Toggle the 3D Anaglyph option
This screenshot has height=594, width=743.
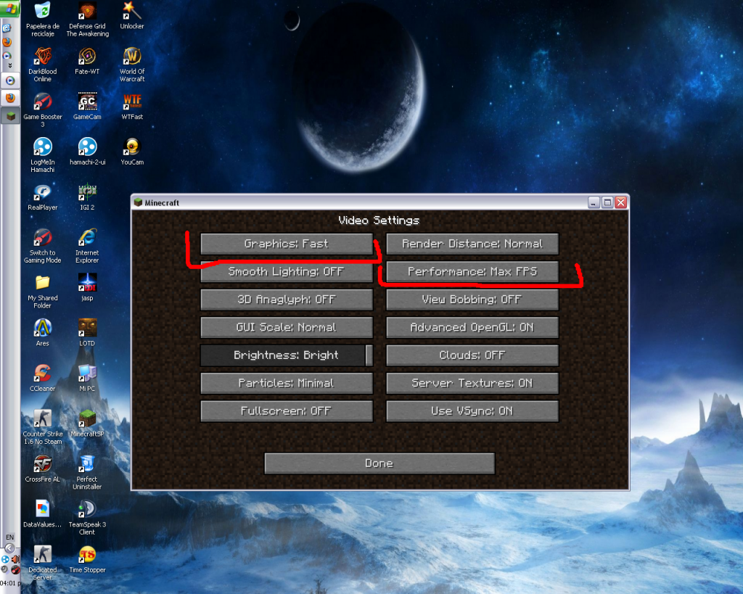click(287, 300)
